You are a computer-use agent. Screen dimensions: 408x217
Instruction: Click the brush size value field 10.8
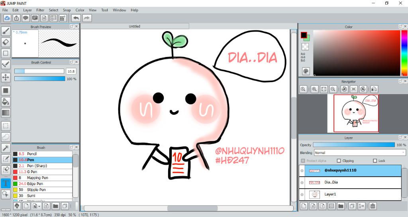coord(71,71)
